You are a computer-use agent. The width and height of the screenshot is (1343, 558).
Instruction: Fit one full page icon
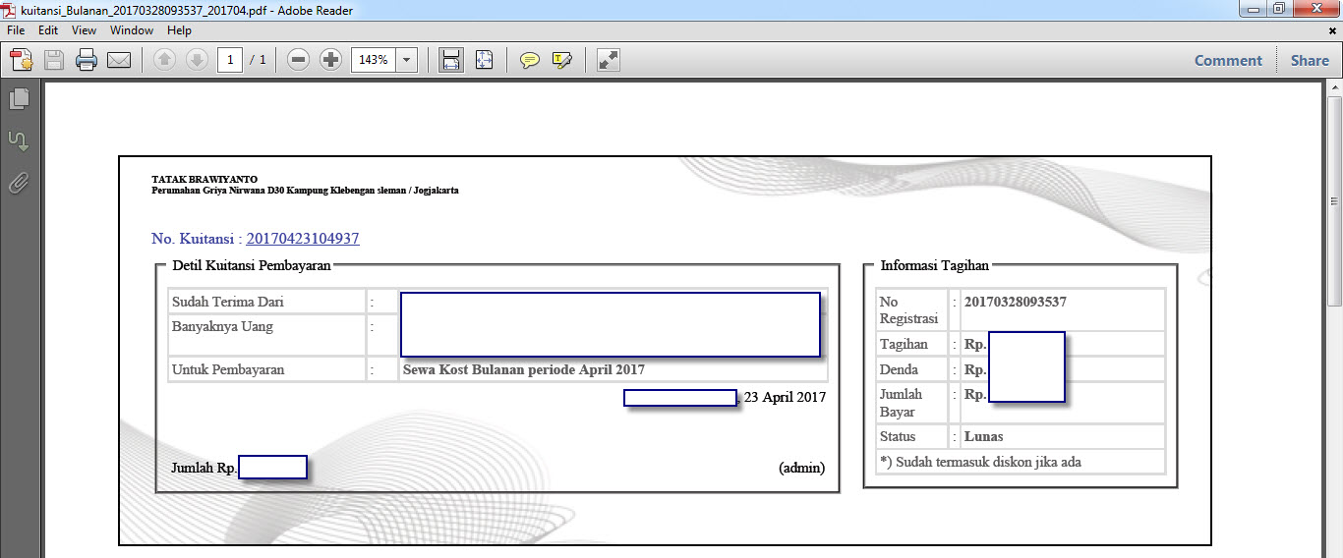pos(484,60)
